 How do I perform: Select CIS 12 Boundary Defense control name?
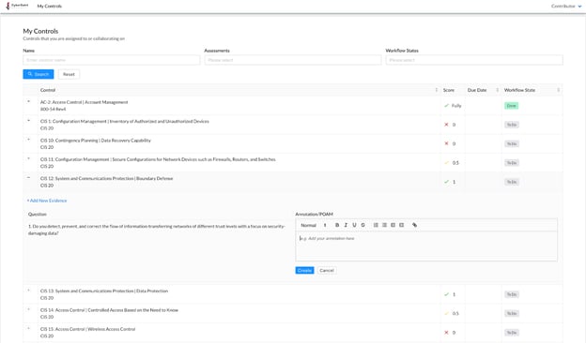click(106, 179)
